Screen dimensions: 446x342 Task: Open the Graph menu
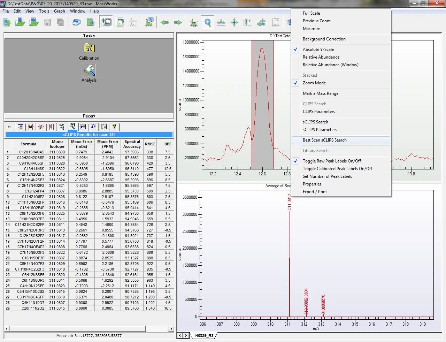point(60,11)
